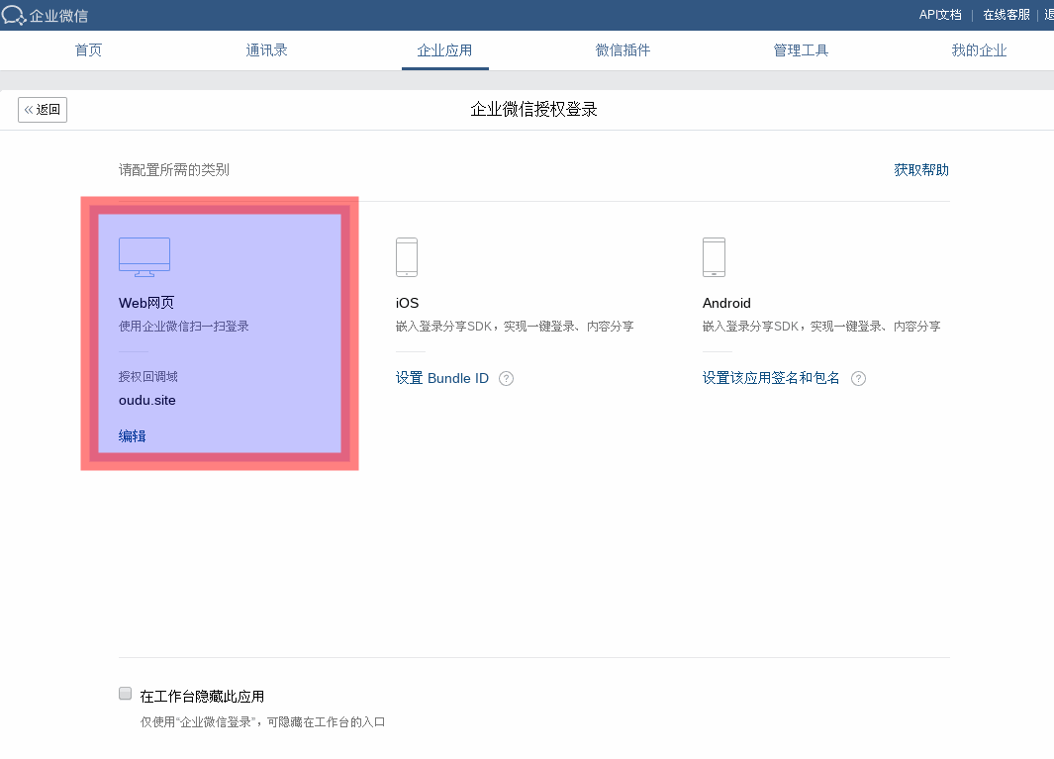Image resolution: width=1054 pixels, height=759 pixels.
Task: Click 使用企业微信扫一扫登录 description
Action: click(x=183, y=326)
